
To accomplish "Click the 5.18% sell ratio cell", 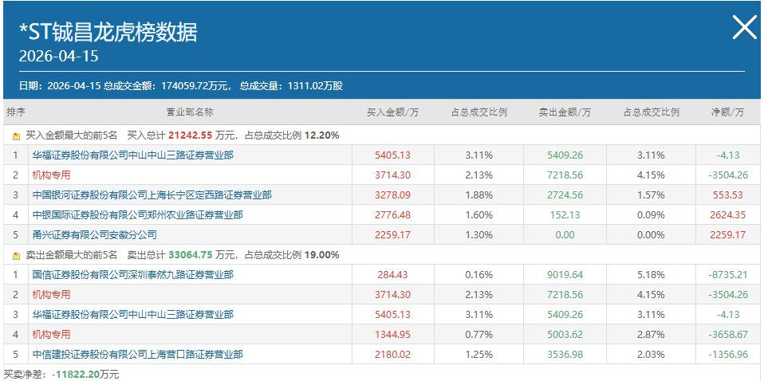I will [x=651, y=275].
